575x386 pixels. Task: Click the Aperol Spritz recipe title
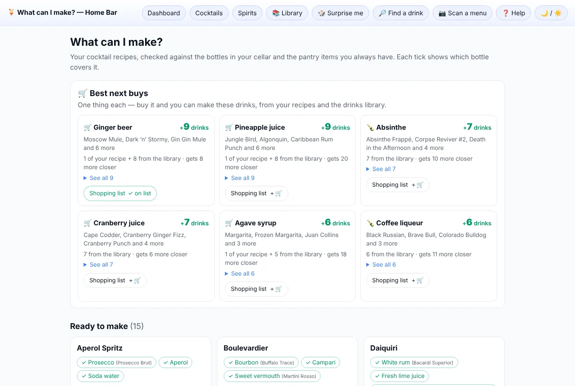pos(100,348)
